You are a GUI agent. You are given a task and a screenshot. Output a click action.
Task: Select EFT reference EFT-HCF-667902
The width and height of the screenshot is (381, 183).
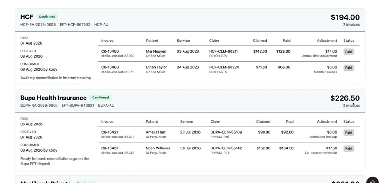(x=75, y=24)
